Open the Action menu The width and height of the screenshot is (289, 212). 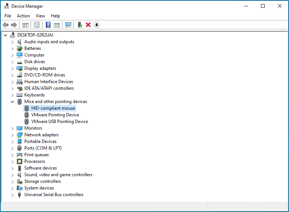23,16
